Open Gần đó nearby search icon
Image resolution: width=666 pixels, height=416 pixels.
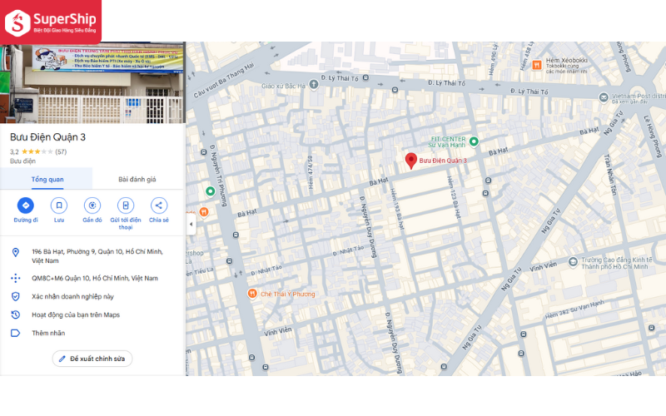[92, 206]
